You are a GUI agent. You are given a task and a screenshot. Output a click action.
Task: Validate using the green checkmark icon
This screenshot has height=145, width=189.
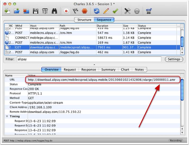coord(115,11)
